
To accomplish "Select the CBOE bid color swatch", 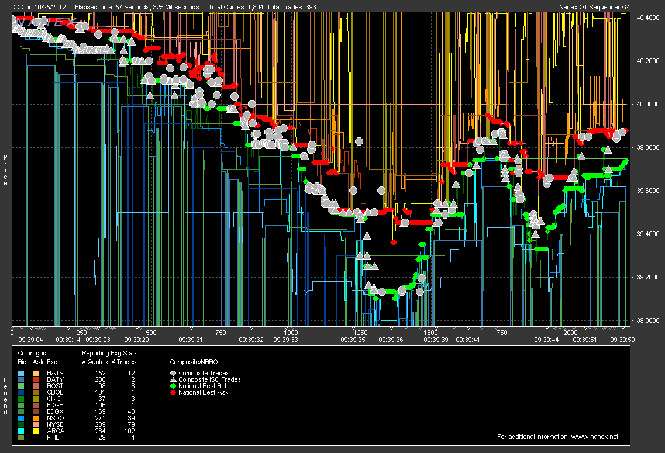I will click(x=21, y=392).
